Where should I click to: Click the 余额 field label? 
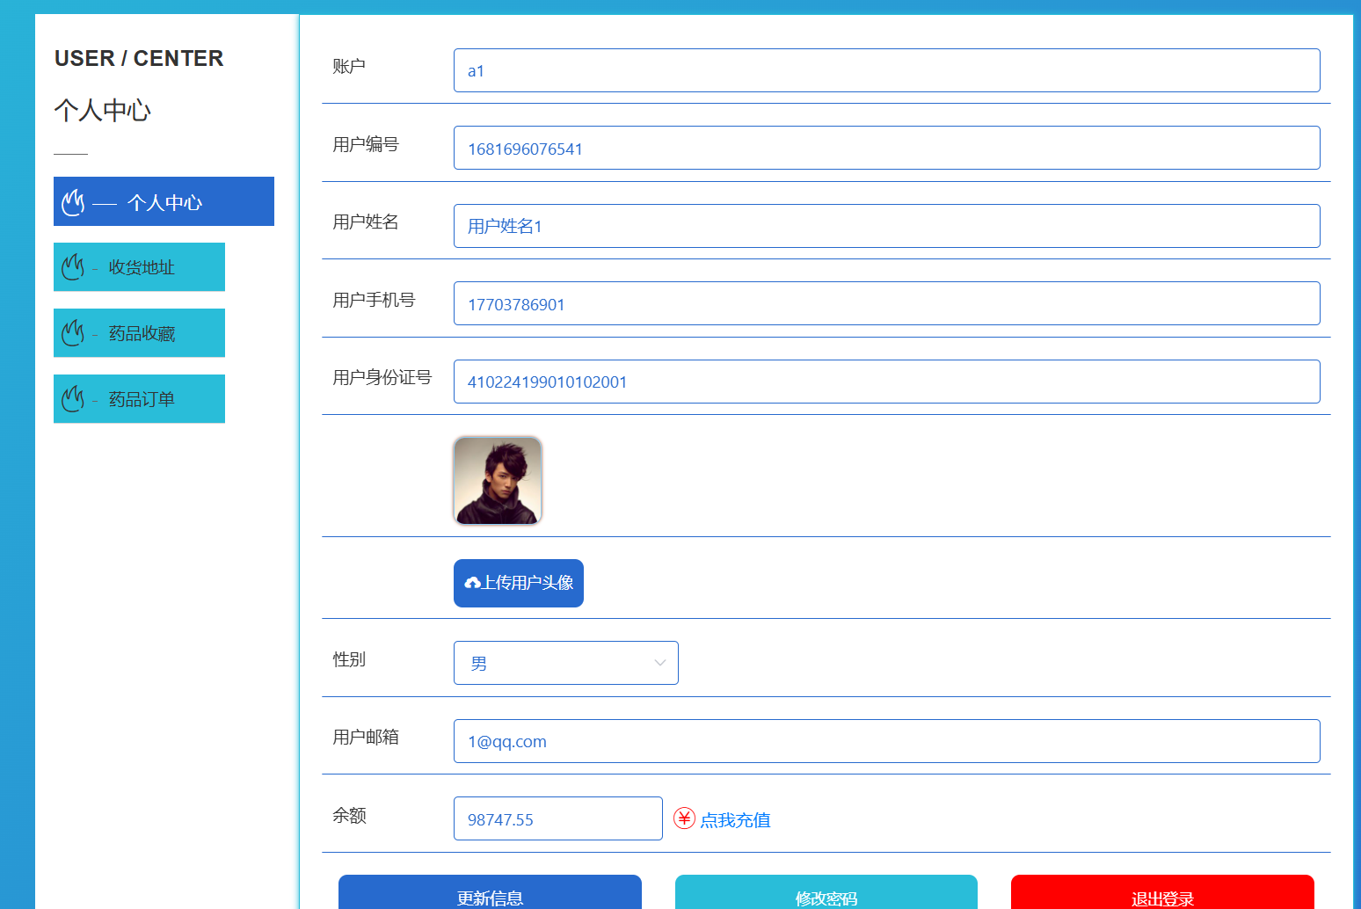click(x=349, y=815)
